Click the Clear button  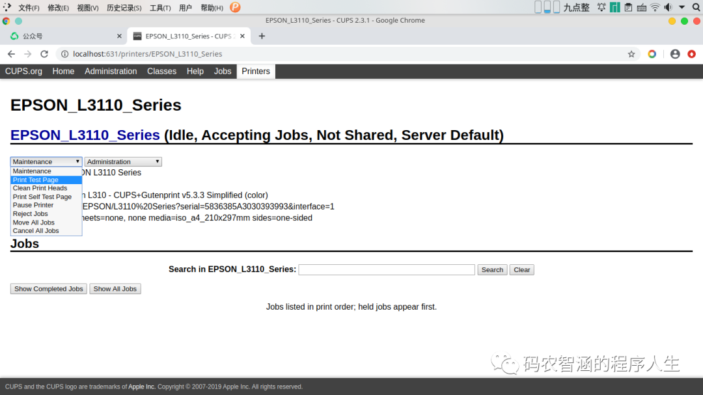pos(522,270)
